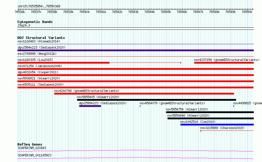The image size is (262, 162).
Task: Select the 76543k ruler tick label
Action: click(133, 12)
